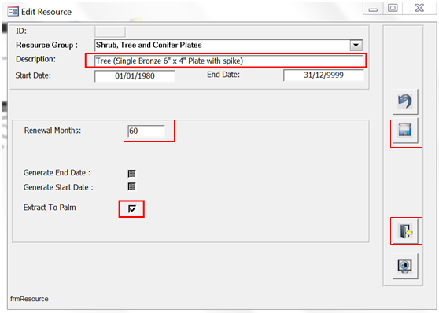Click the 'Extract To Palm' label
The image size is (439, 313).
click(50, 208)
